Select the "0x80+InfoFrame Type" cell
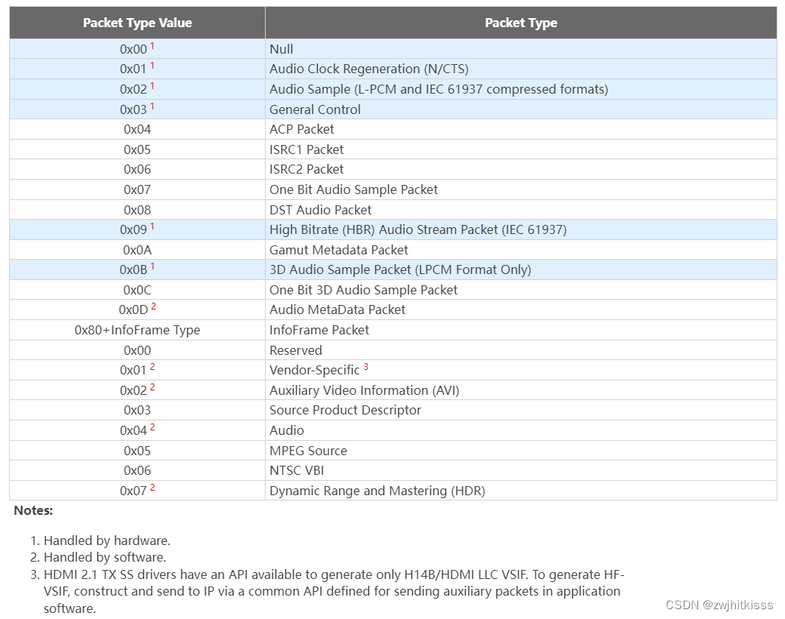 pos(137,330)
